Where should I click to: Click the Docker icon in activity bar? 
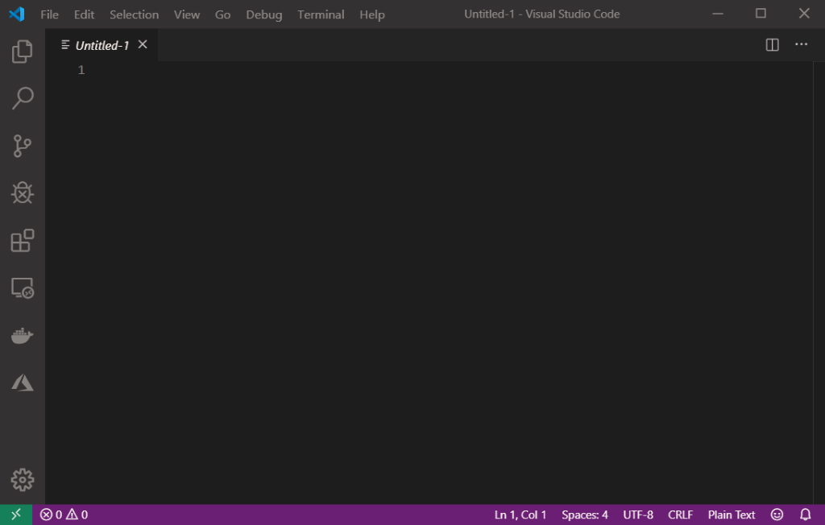pos(22,335)
